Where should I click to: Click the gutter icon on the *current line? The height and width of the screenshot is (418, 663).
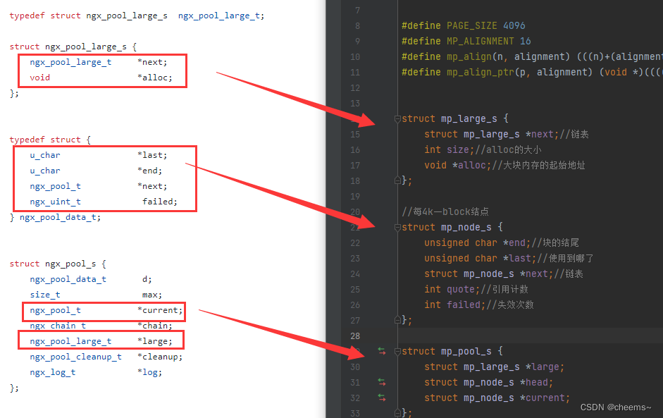click(382, 398)
